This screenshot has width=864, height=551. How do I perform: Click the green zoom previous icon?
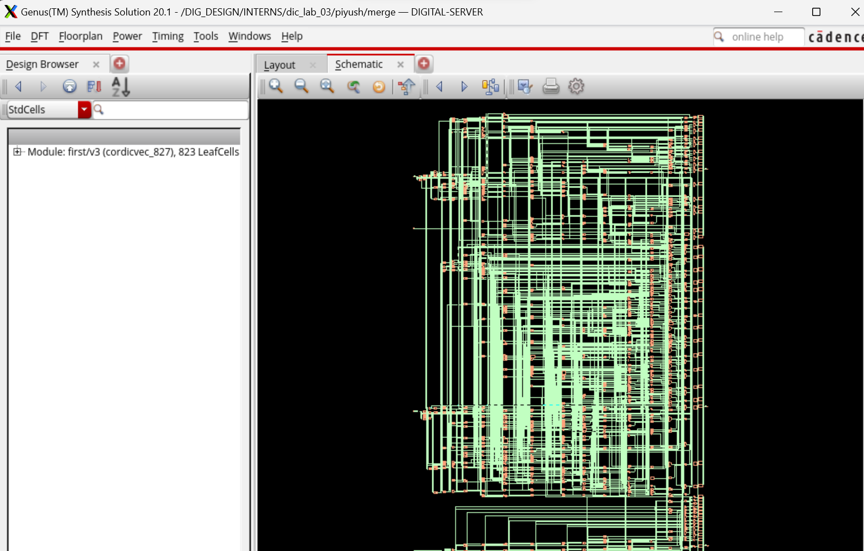click(353, 87)
